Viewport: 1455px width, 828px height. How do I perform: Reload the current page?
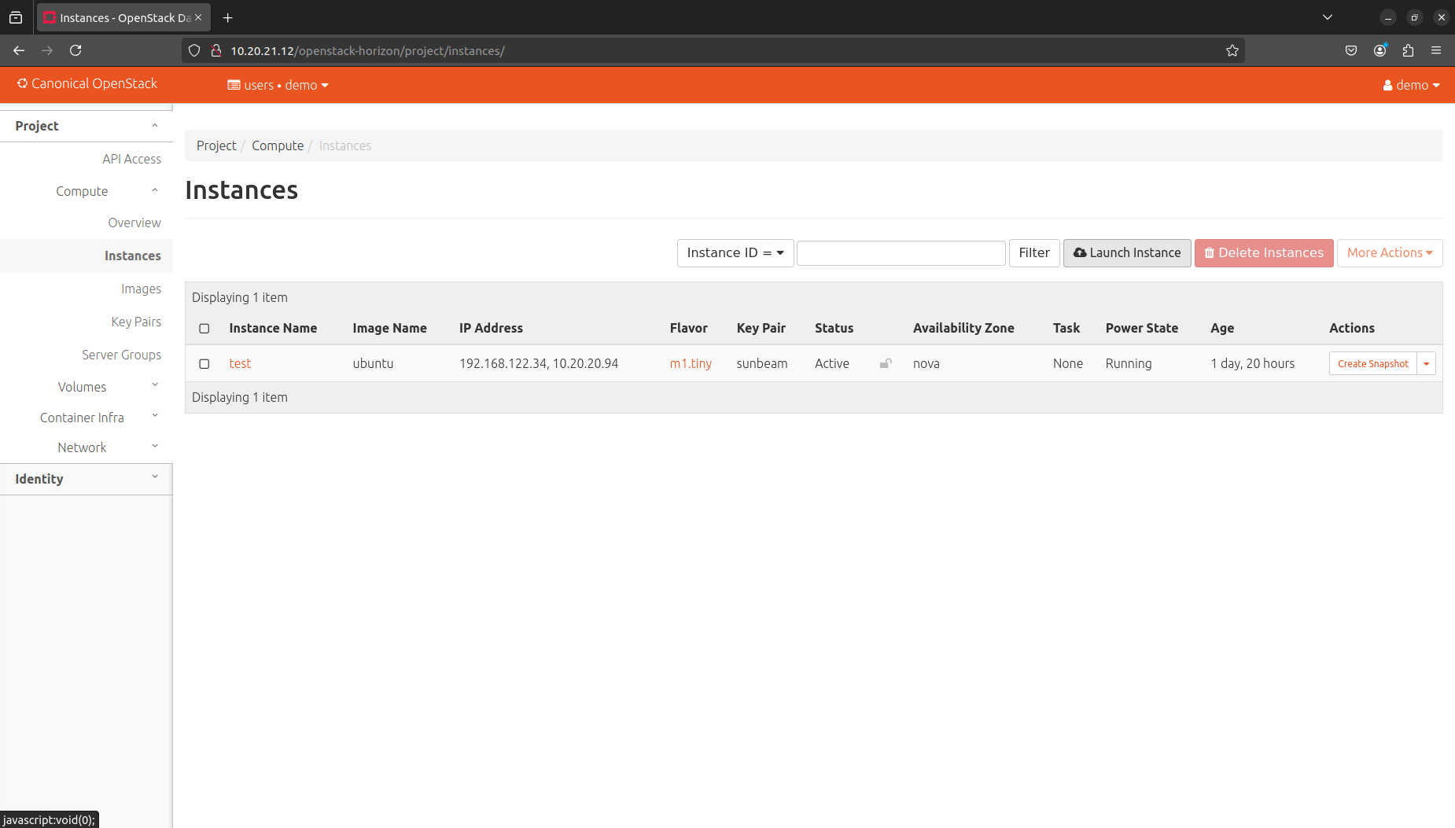pyautogui.click(x=76, y=50)
